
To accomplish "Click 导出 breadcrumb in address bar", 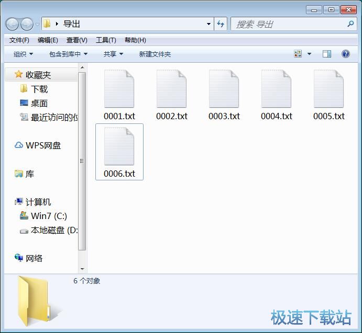I will pyautogui.click(x=72, y=24).
